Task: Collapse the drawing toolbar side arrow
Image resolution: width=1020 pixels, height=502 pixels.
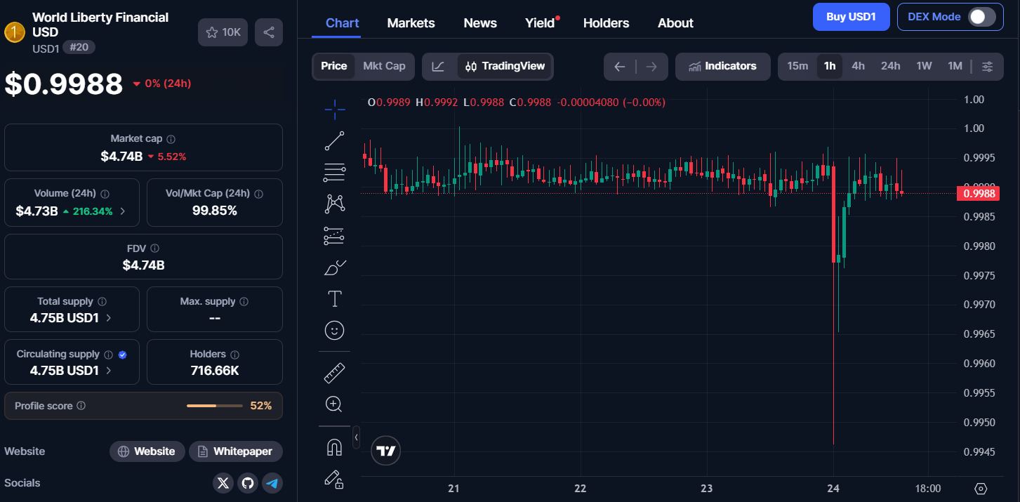Action: 356,437
